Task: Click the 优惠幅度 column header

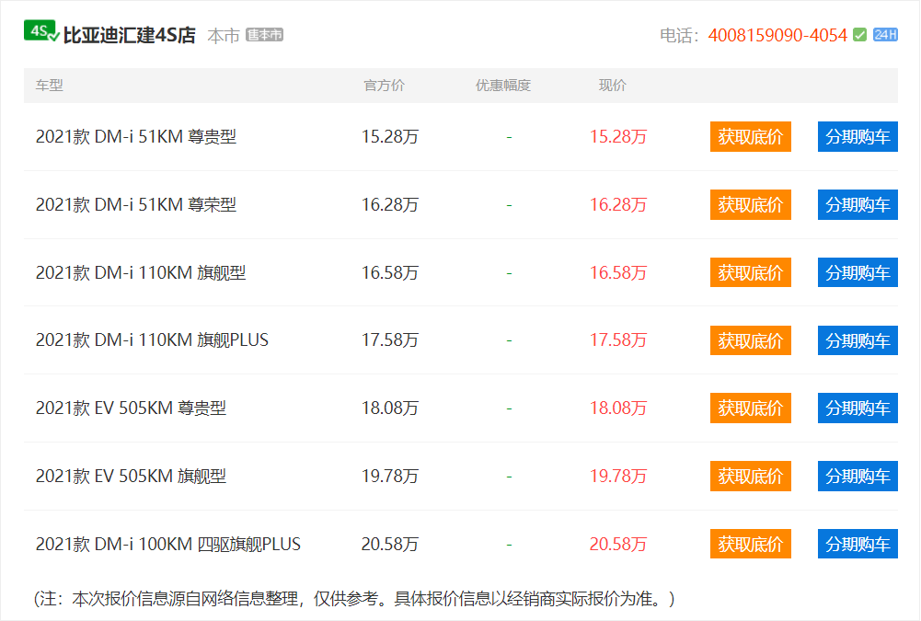Action: click(502, 86)
